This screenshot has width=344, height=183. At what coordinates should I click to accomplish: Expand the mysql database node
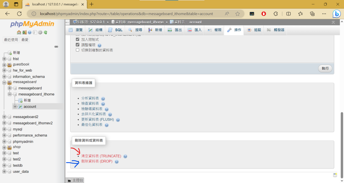[4, 129]
